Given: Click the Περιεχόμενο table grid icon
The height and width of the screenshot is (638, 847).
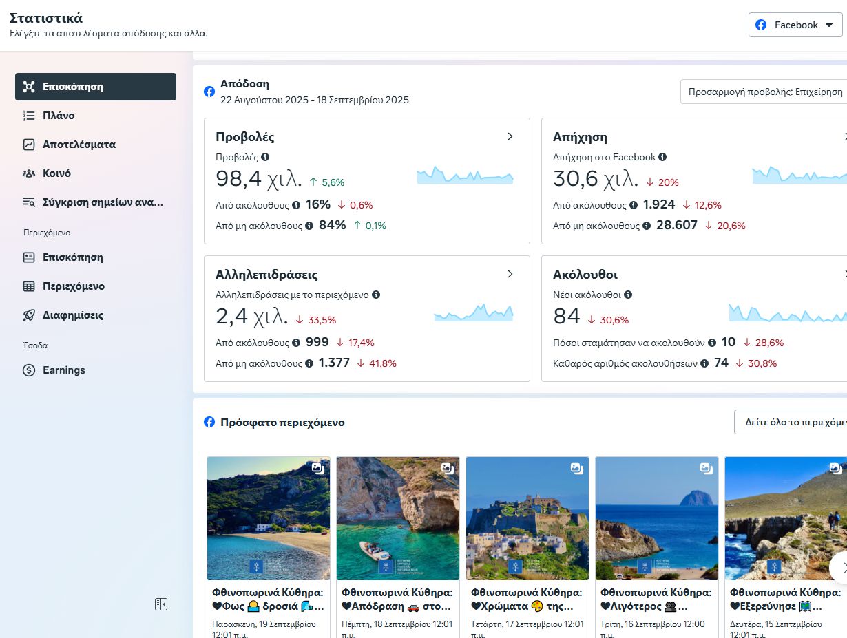Looking at the screenshot, I should click(x=29, y=286).
